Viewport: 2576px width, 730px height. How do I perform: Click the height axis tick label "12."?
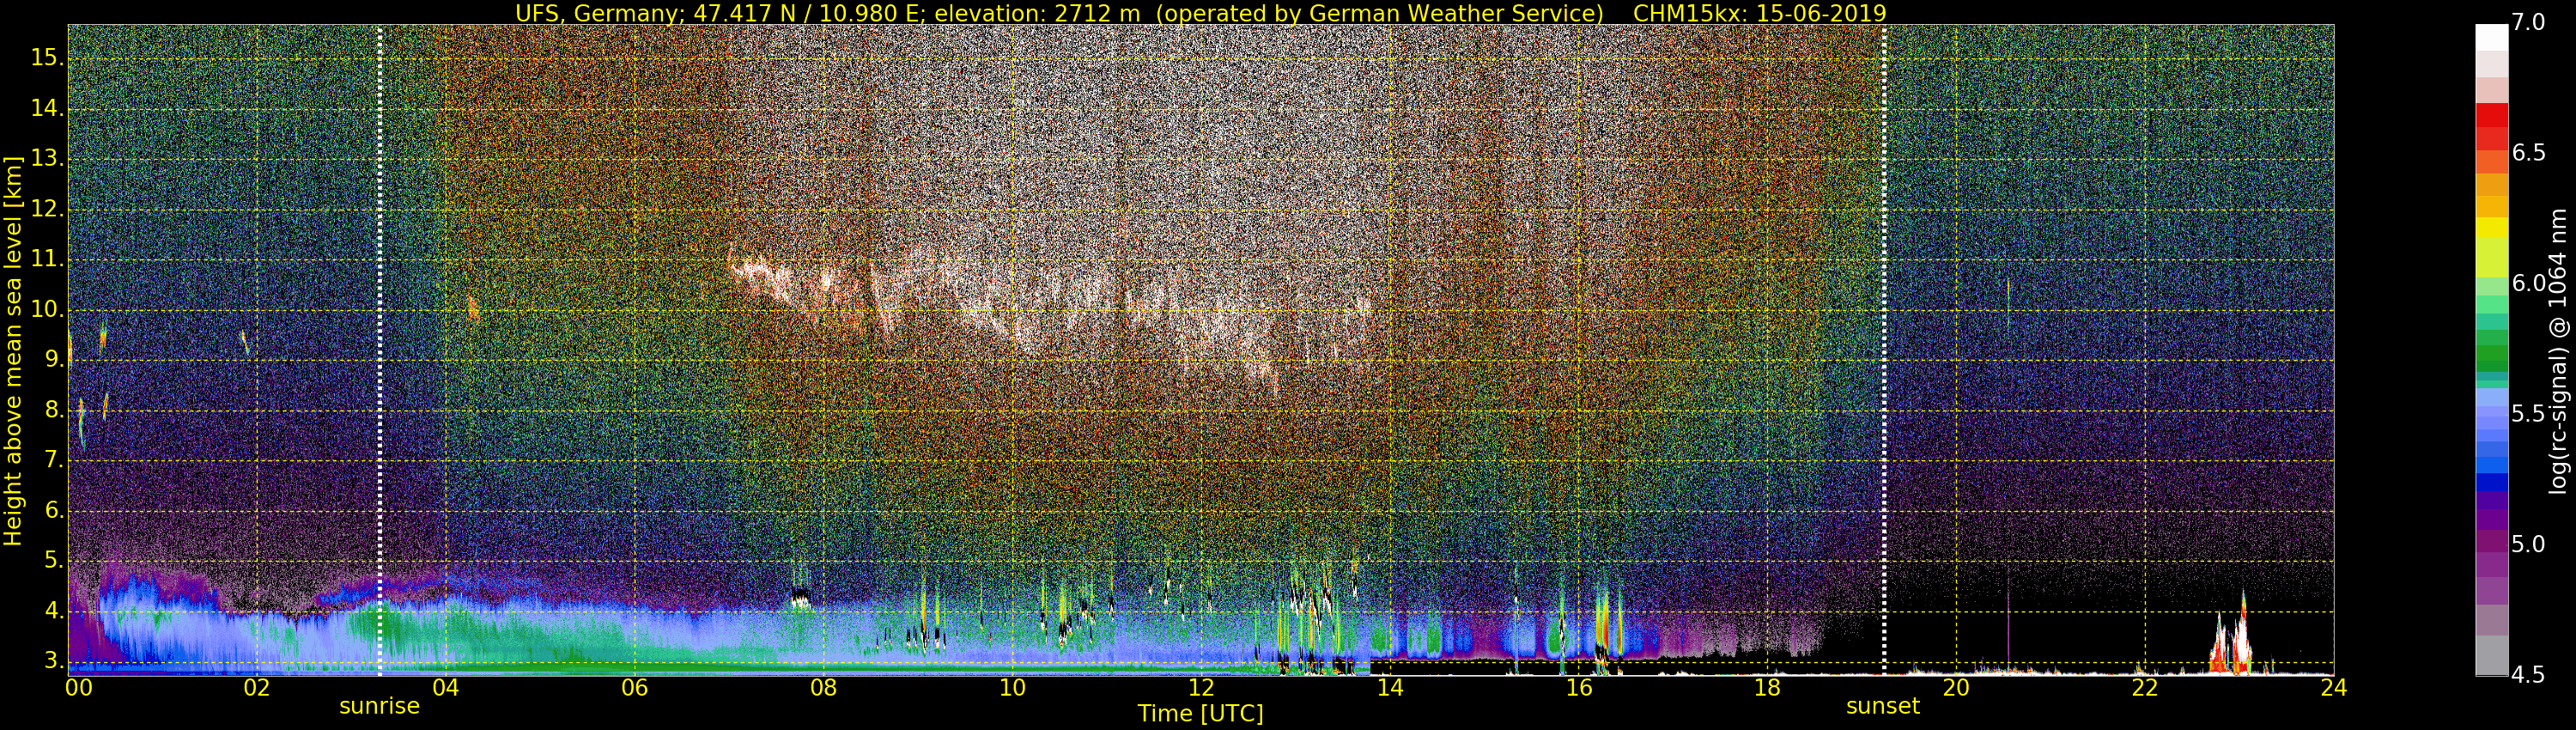(x=47, y=209)
